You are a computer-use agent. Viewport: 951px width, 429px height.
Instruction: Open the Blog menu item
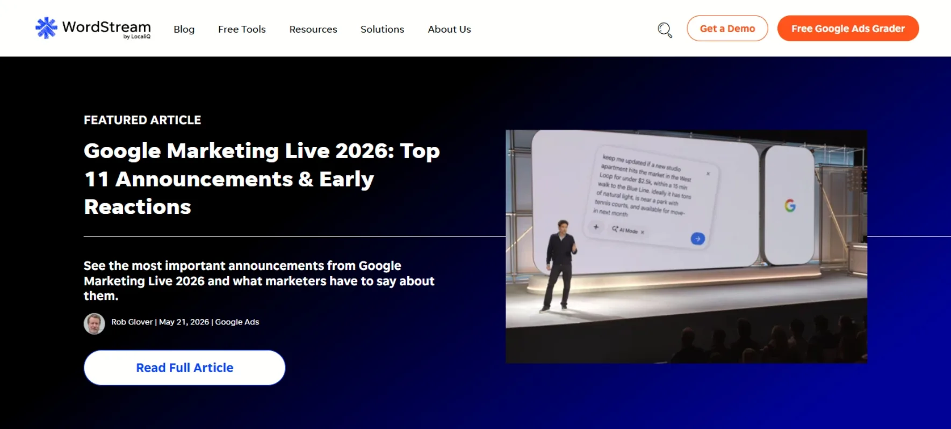pos(184,29)
